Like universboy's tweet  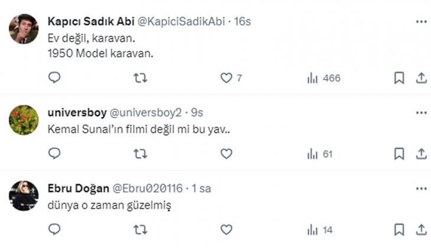click(x=226, y=154)
